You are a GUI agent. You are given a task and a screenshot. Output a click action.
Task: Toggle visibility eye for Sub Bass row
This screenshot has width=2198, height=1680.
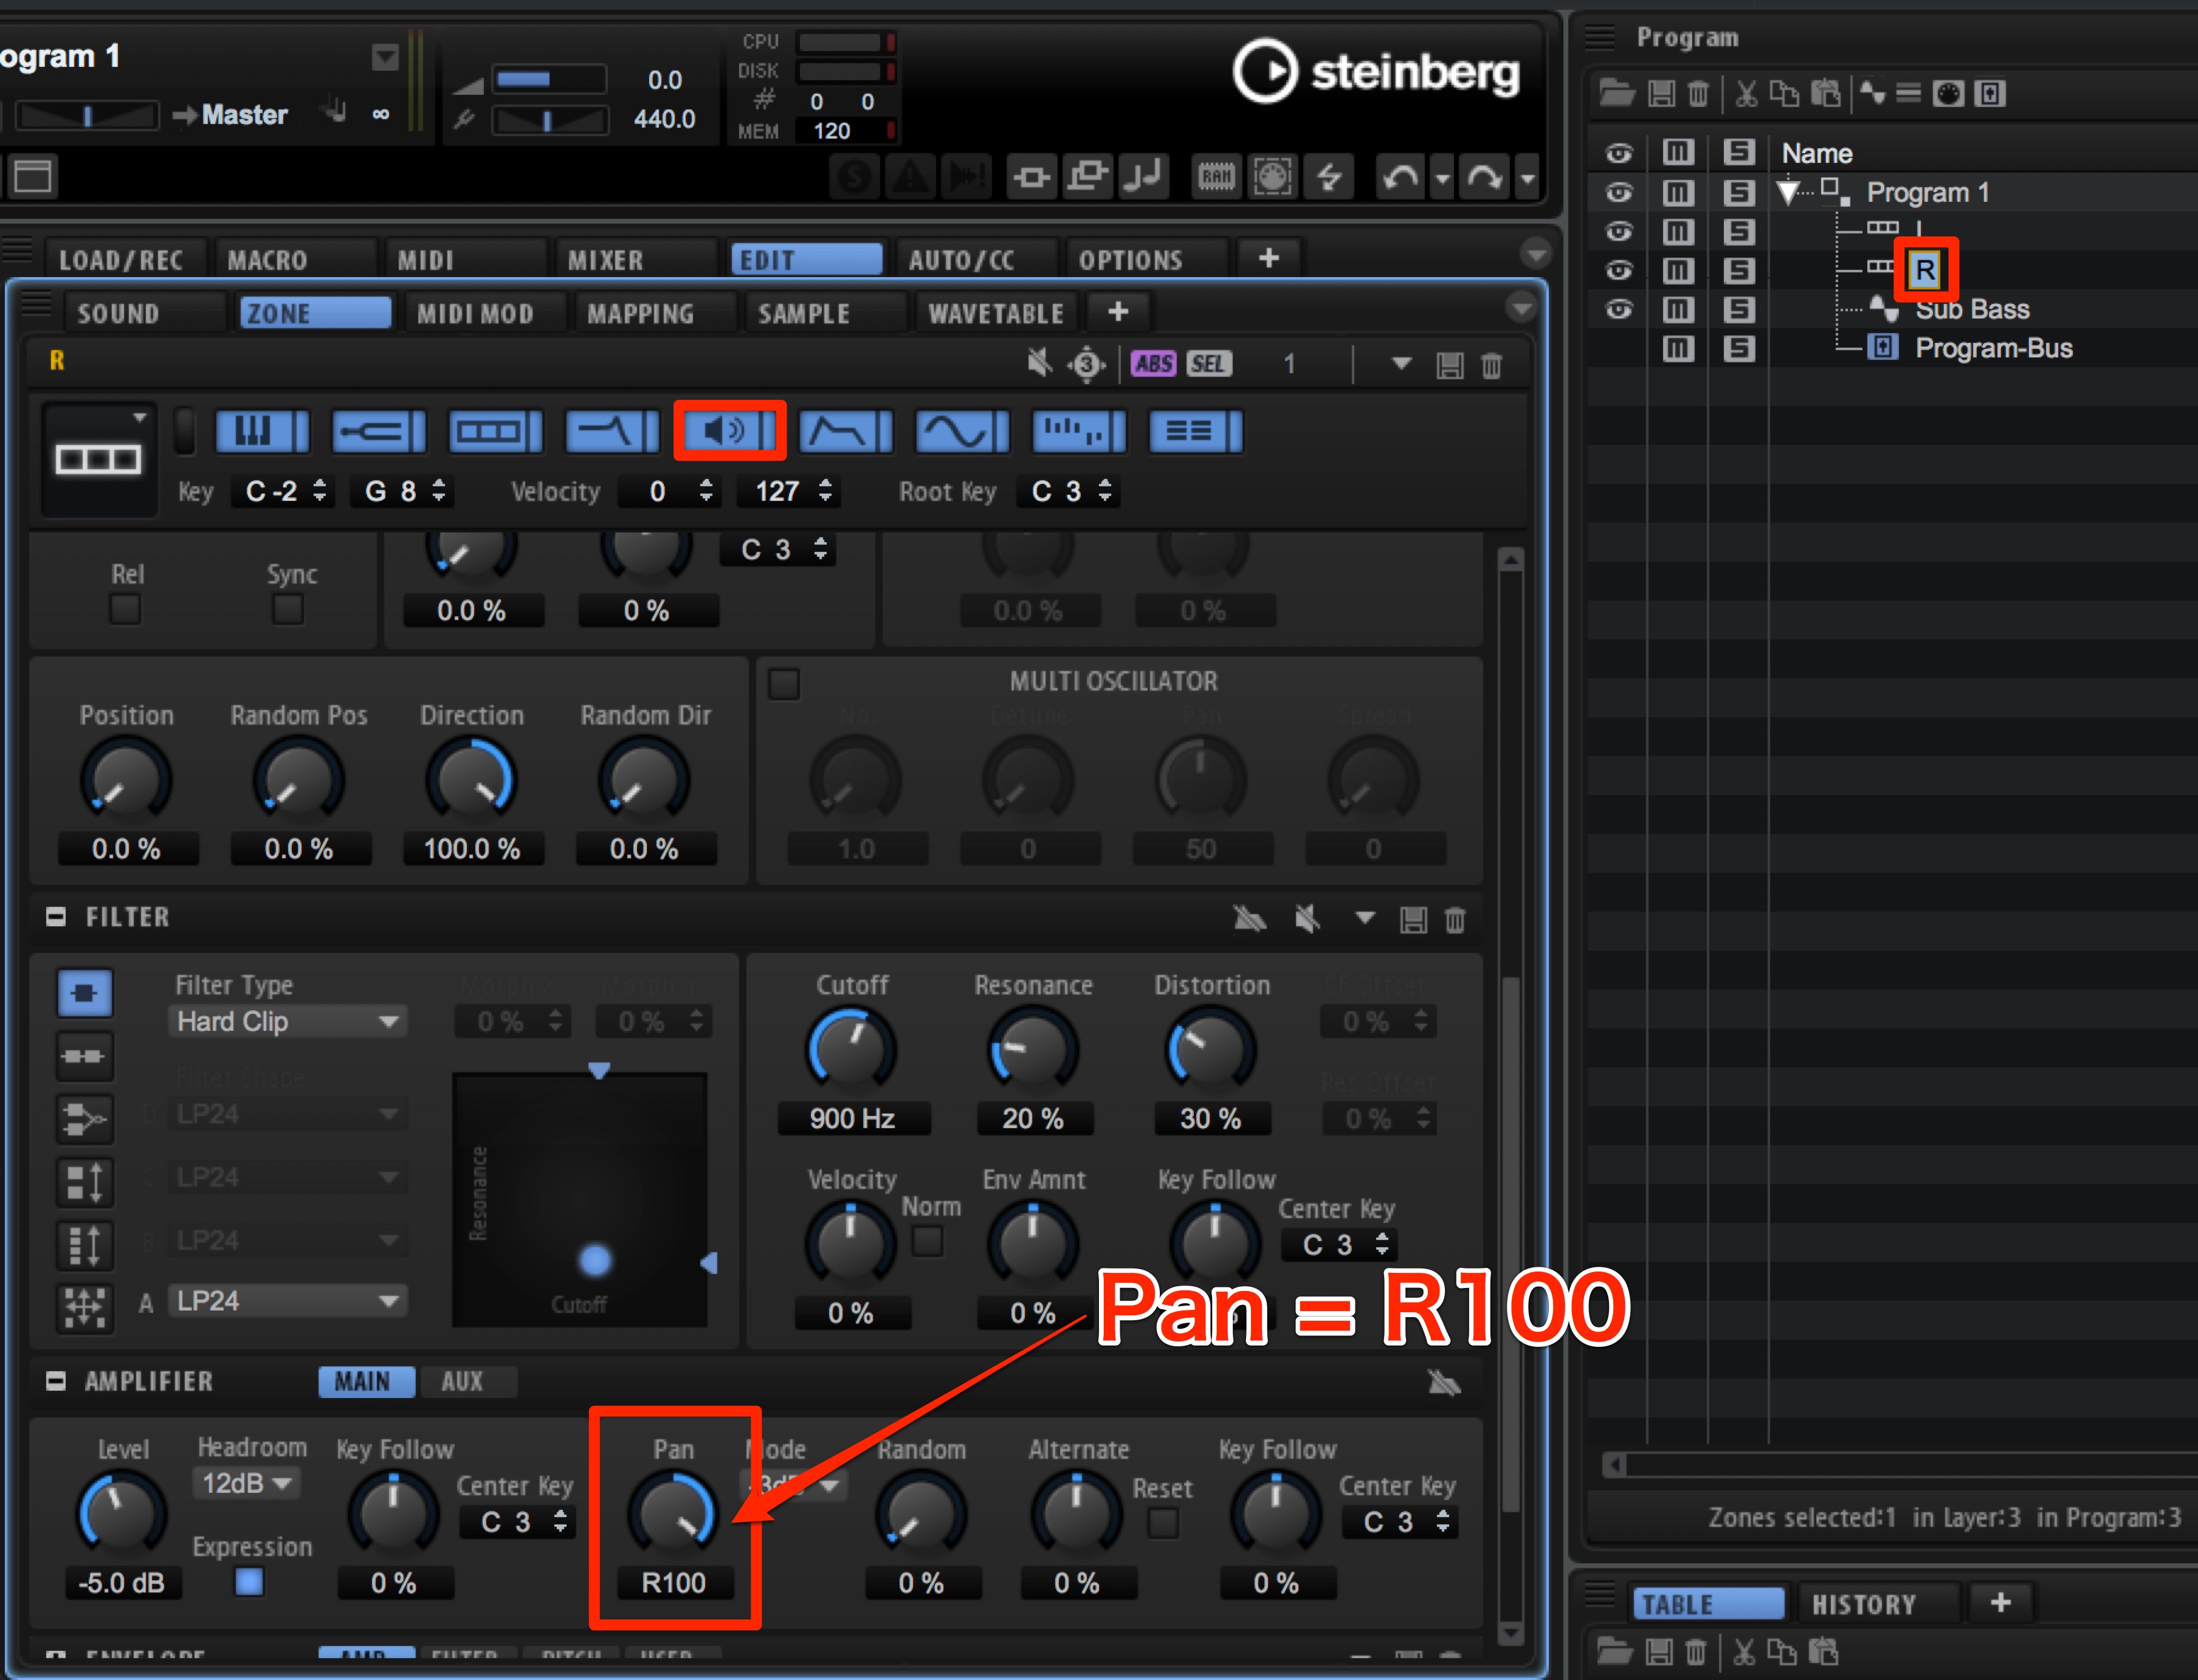click(x=1619, y=309)
